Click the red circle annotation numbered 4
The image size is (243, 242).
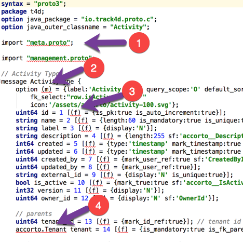[99, 206]
